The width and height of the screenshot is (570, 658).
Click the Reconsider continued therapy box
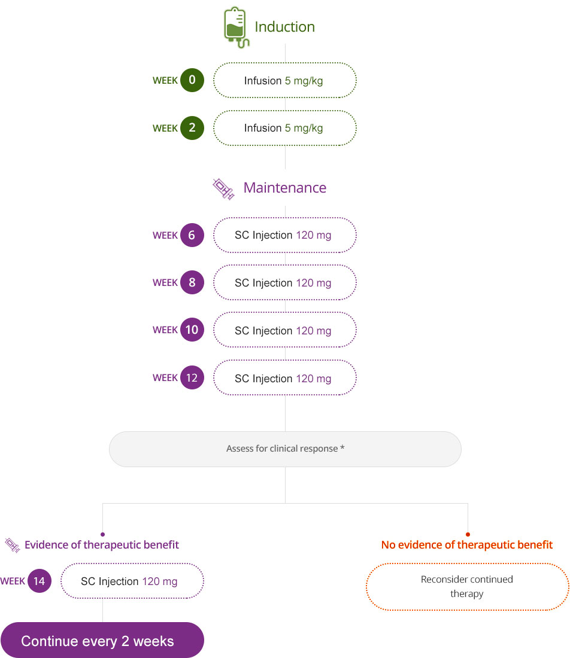point(468,587)
